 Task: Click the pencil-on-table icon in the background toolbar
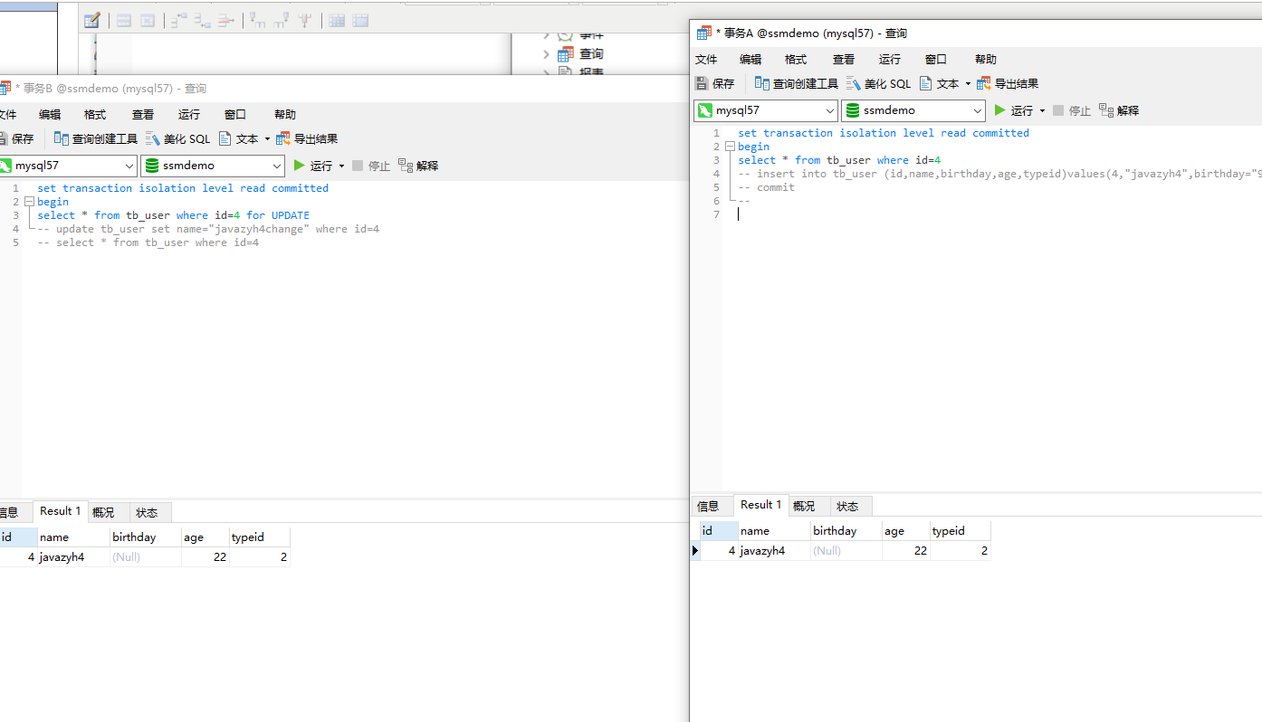tap(91, 20)
